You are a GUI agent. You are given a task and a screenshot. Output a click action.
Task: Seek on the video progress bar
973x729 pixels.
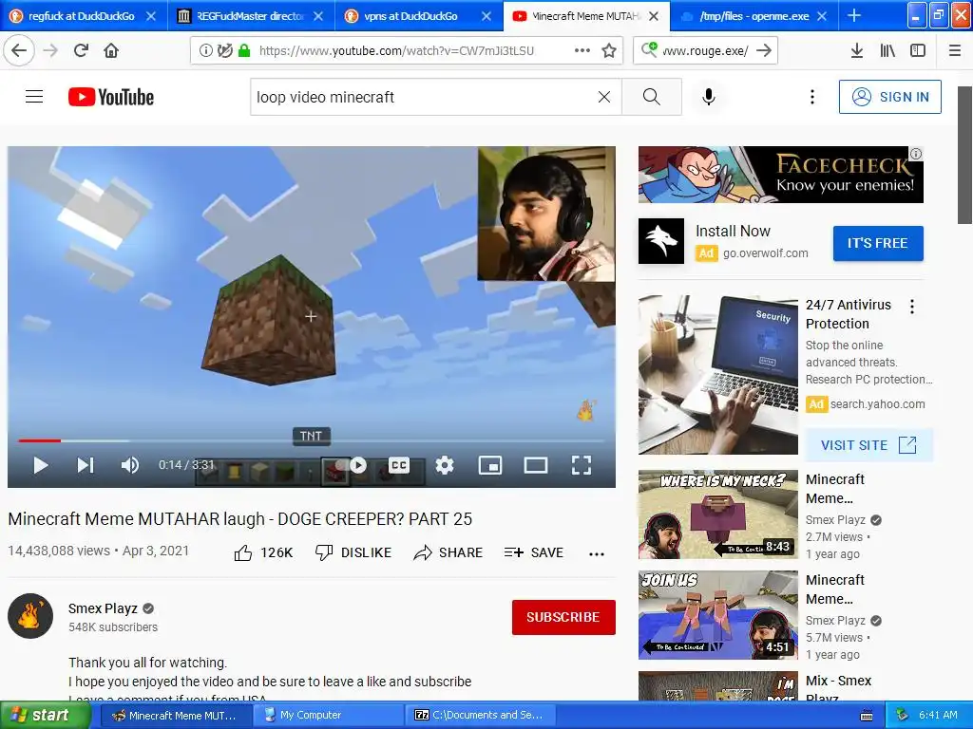(x=311, y=440)
